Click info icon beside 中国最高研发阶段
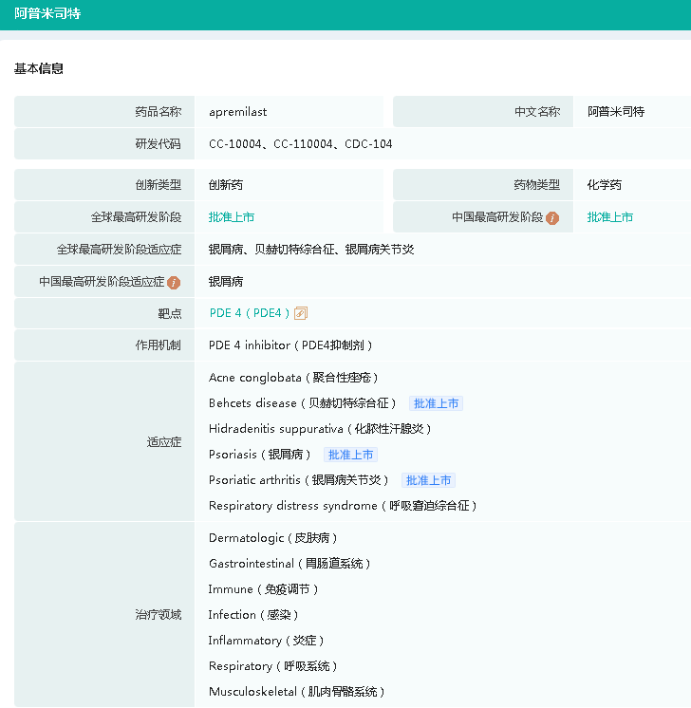 click(x=552, y=218)
